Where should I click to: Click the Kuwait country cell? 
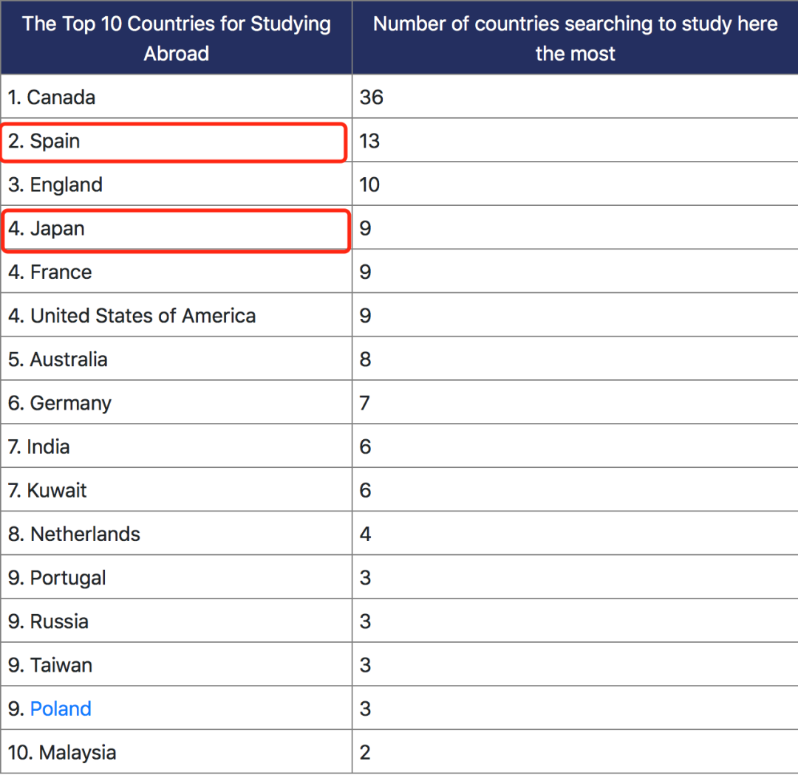[47, 490]
